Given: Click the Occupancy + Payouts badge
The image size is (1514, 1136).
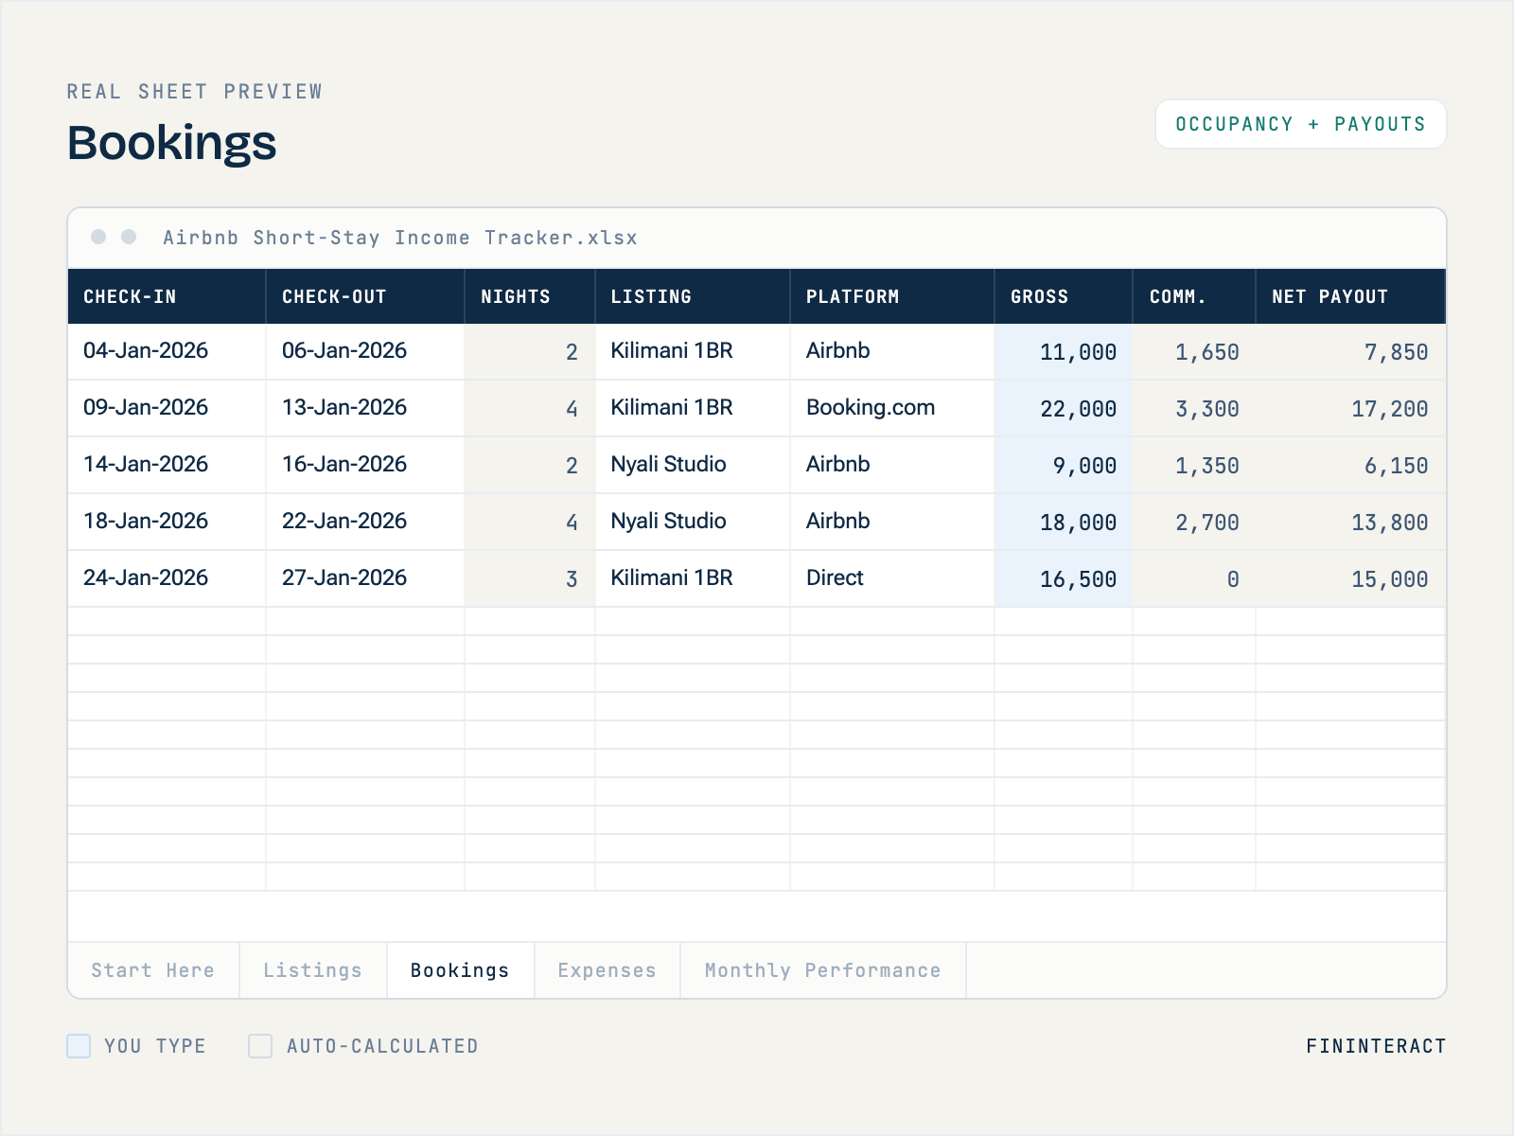Looking at the screenshot, I should pos(1301,124).
